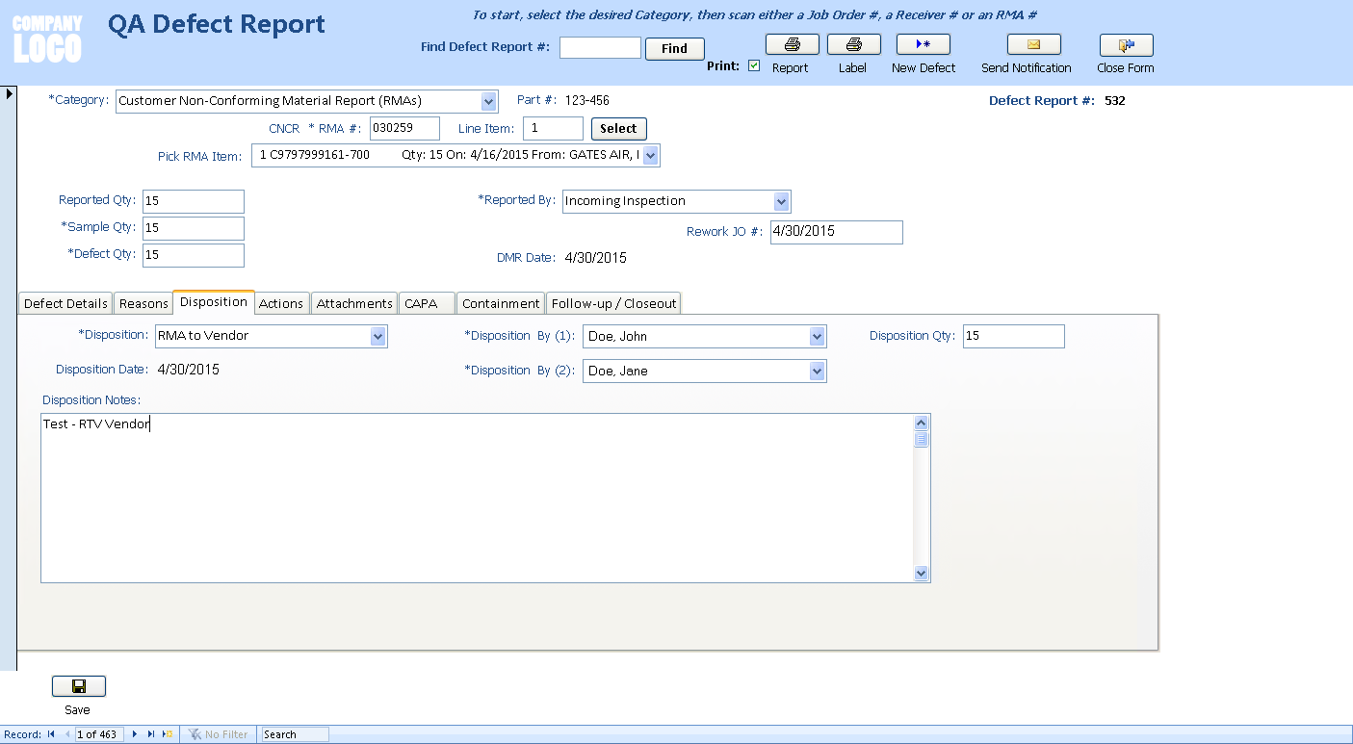Open the Actions tab

[281, 303]
